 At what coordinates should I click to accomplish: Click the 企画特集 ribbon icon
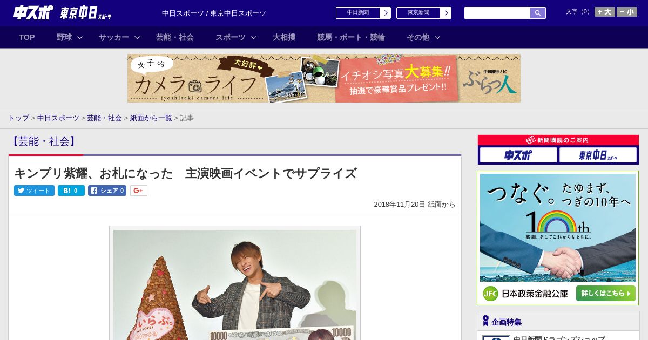[x=485, y=321]
